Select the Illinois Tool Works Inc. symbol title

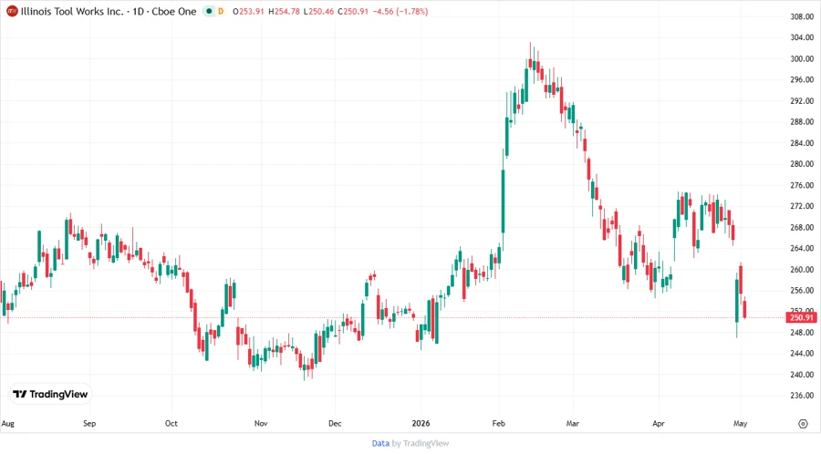[x=72, y=11]
